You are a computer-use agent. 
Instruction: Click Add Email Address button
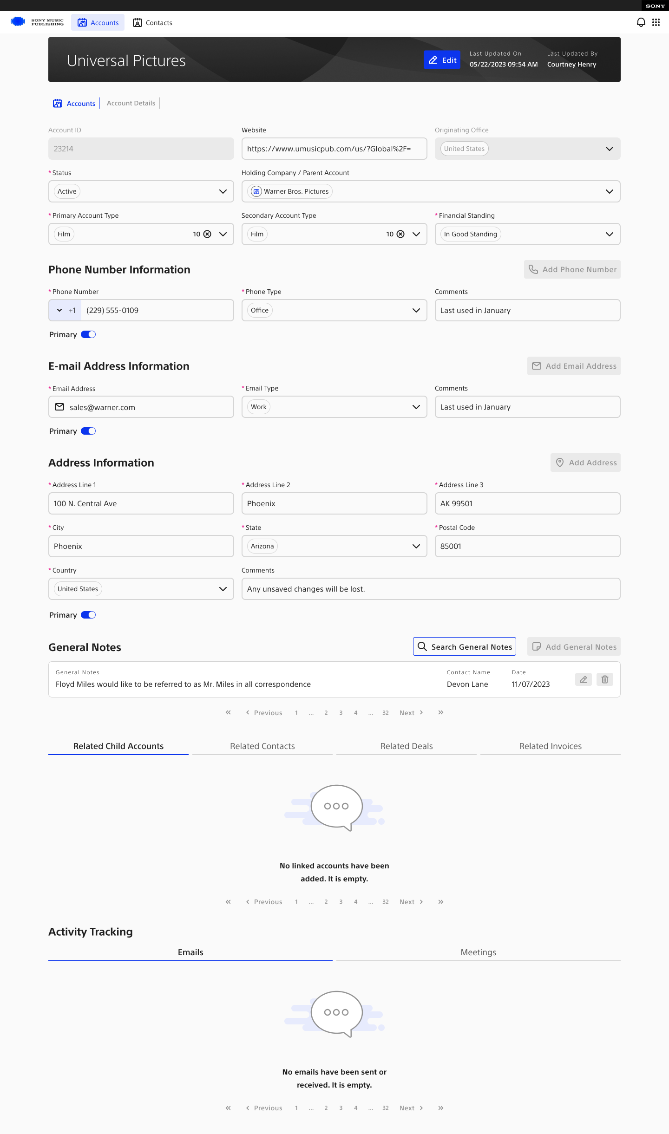click(574, 366)
